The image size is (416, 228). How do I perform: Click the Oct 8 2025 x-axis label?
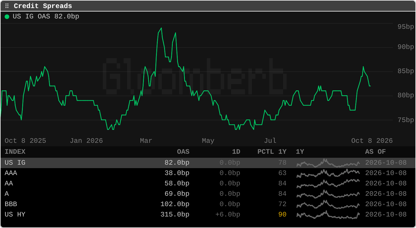[x=25, y=141]
